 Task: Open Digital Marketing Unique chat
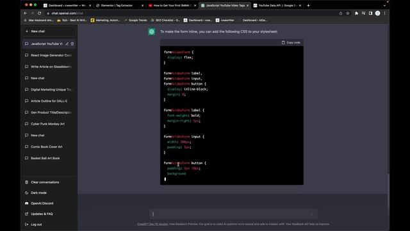pos(49,90)
